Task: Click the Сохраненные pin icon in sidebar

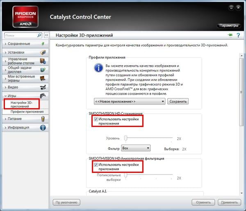Action: pyautogui.click(x=43, y=44)
